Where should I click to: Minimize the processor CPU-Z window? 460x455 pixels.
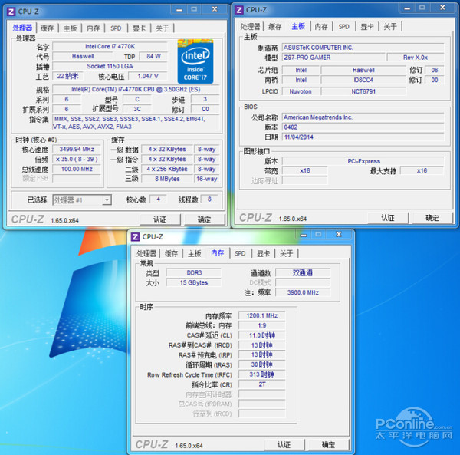pyautogui.click(x=179, y=10)
